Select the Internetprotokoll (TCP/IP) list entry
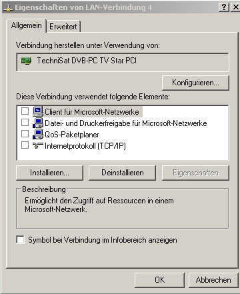 click(x=85, y=146)
